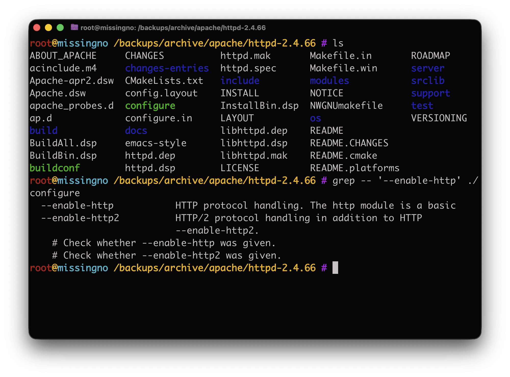Click the yellow minimize window button
510x377 pixels.
click(x=48, y=28)
